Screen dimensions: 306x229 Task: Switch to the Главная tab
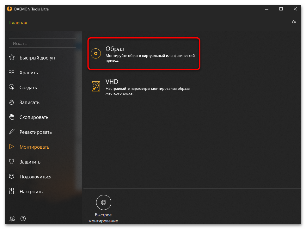(18, 23)
